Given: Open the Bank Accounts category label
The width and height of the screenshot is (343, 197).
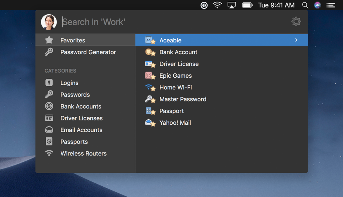Looking at the screenshot, I should pyautogui.click(x=81, y=107).
